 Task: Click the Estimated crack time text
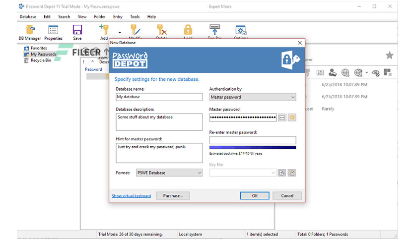[236, 153]
